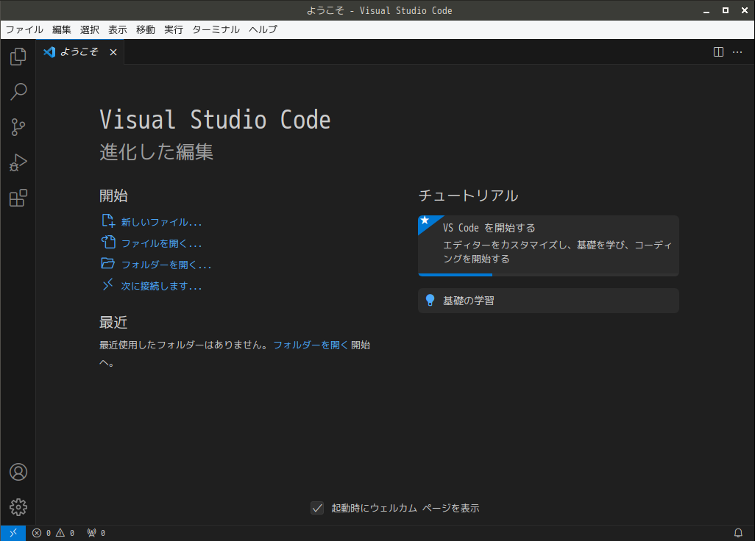Click the フォルダーを開く... link under 開始
The image size is (755, 541).
click(x=157, y=265)
